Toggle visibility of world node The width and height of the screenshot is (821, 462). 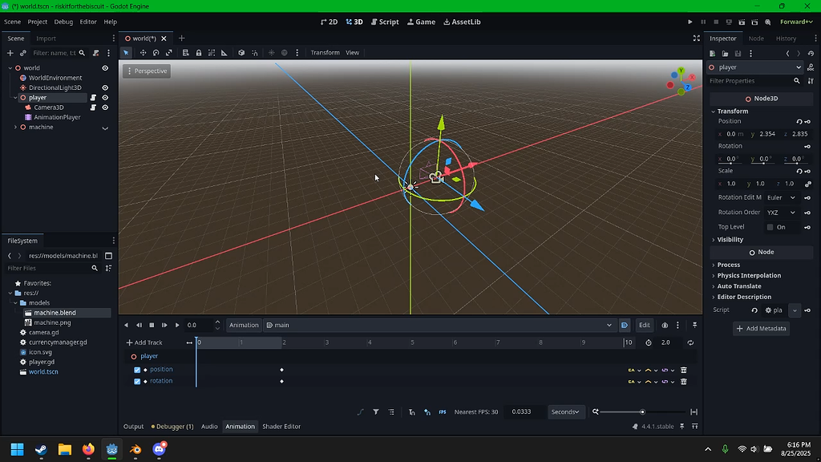coord(105,68)
